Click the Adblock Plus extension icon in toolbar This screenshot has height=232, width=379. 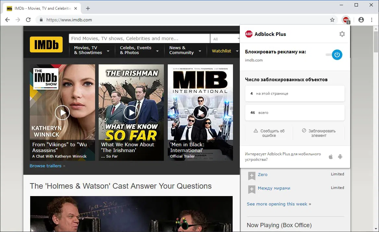346,20
